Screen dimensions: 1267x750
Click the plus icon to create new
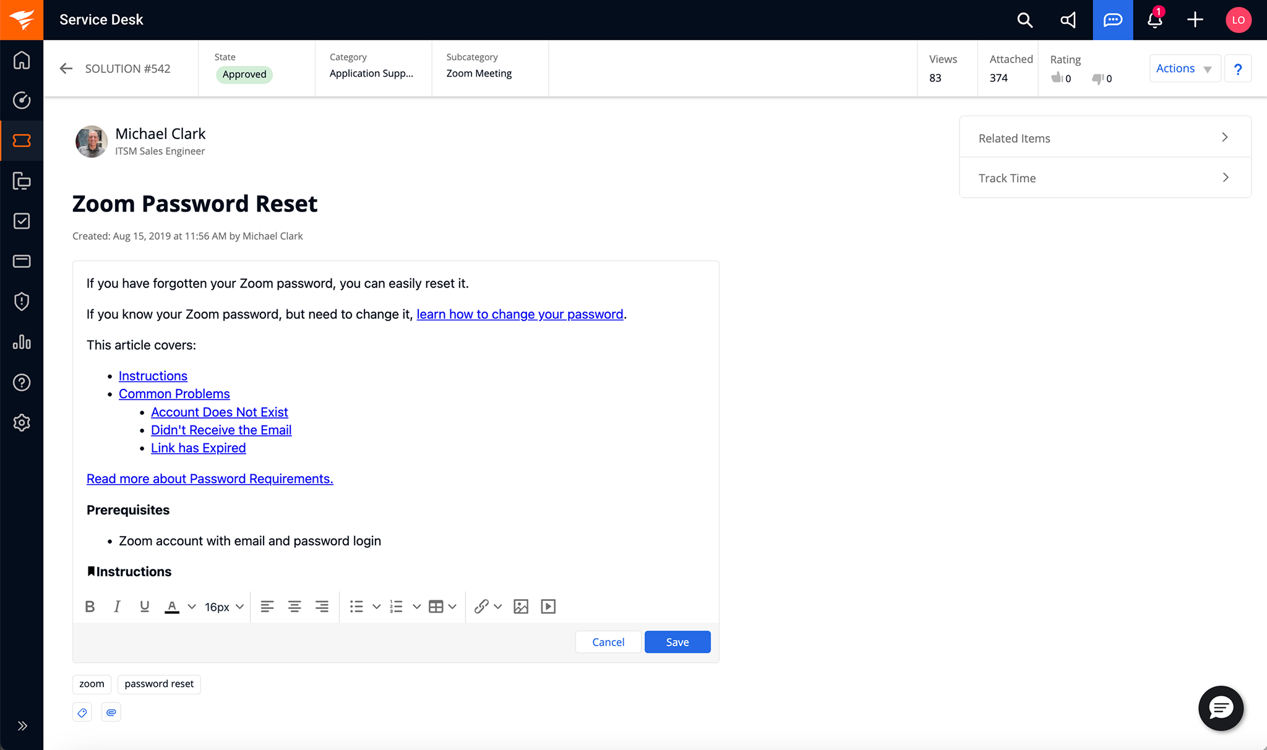coord(1195,20)
